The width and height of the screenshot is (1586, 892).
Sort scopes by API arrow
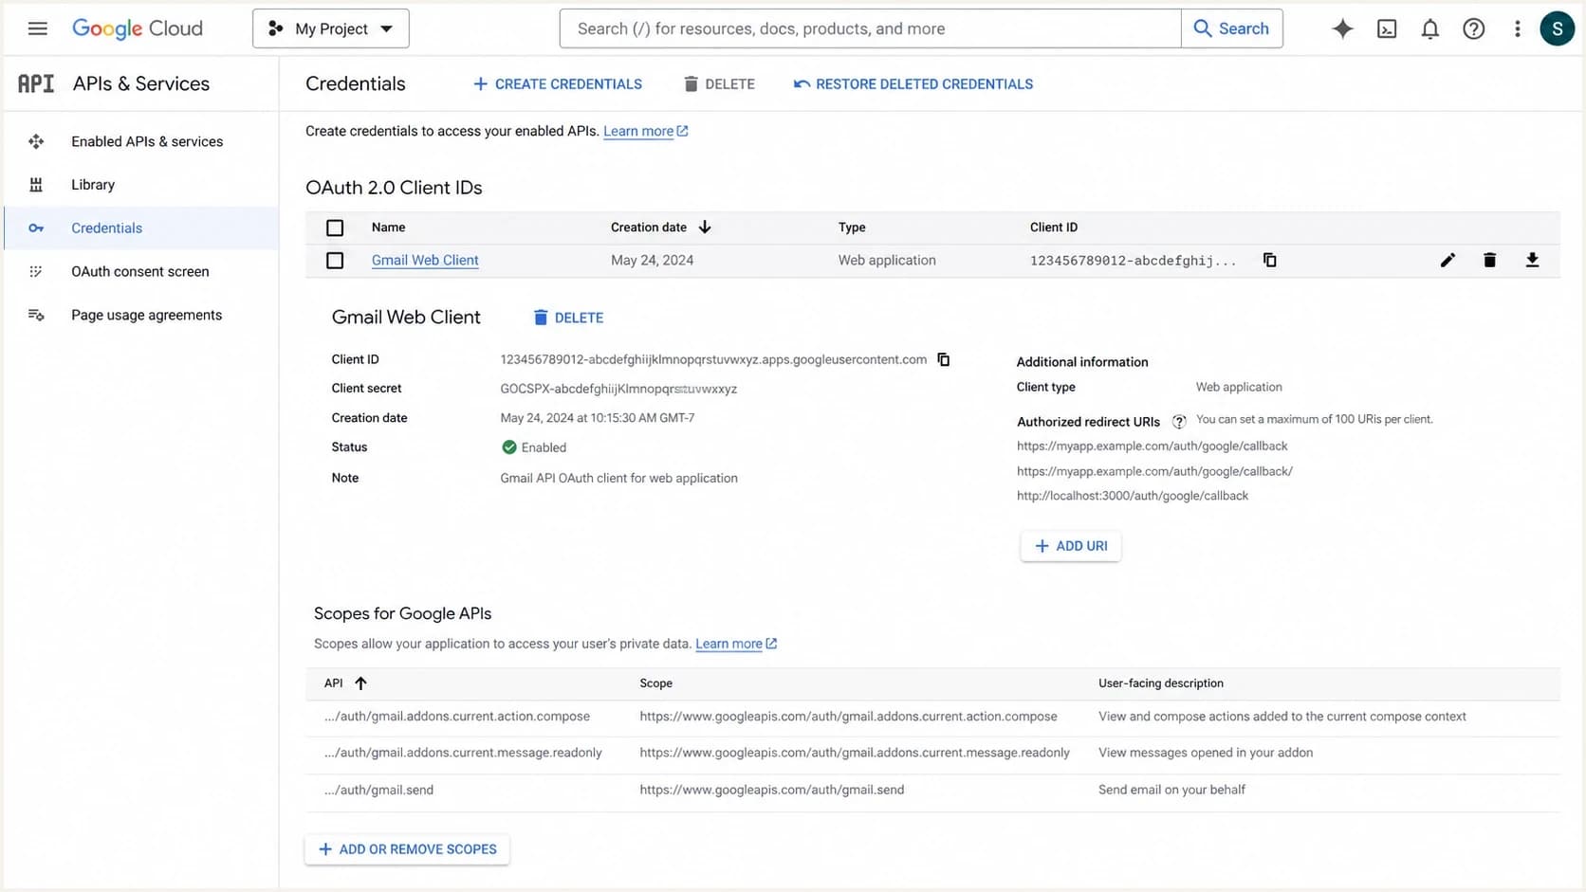360,683
